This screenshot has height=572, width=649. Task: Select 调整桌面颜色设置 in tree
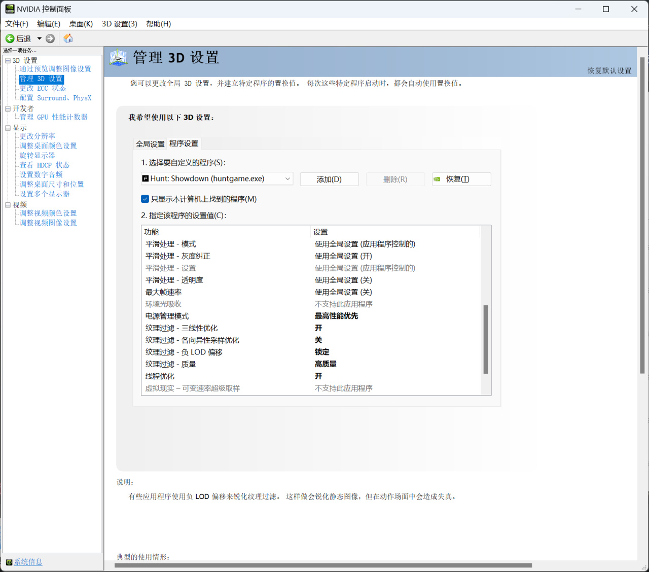48,146
